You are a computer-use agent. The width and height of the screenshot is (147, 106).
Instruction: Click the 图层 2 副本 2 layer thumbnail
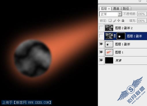[109, 28]
